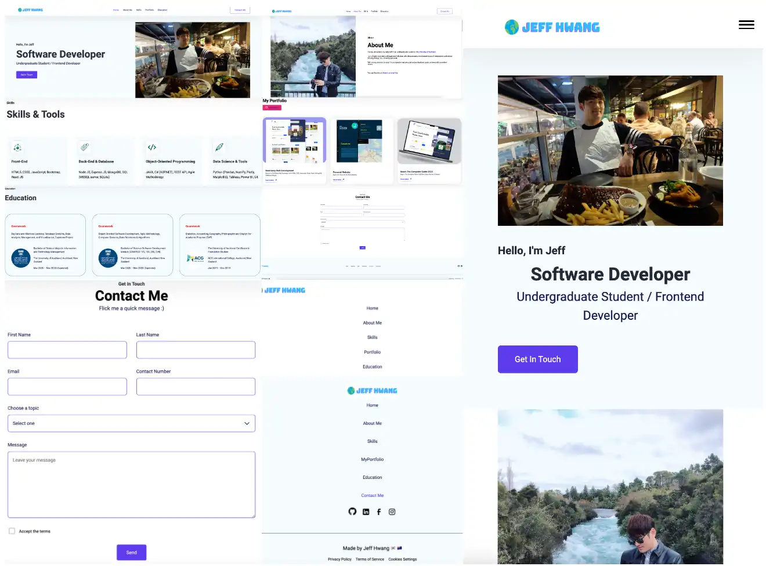Open the Instagram icon in the footer

[392, 512]
